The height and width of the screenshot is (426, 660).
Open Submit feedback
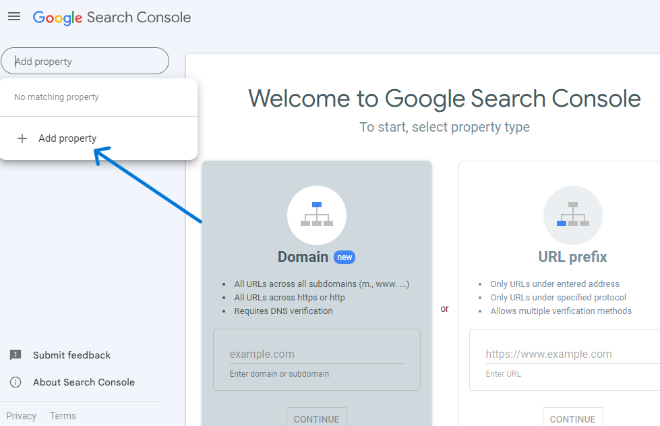coord(71,355)
